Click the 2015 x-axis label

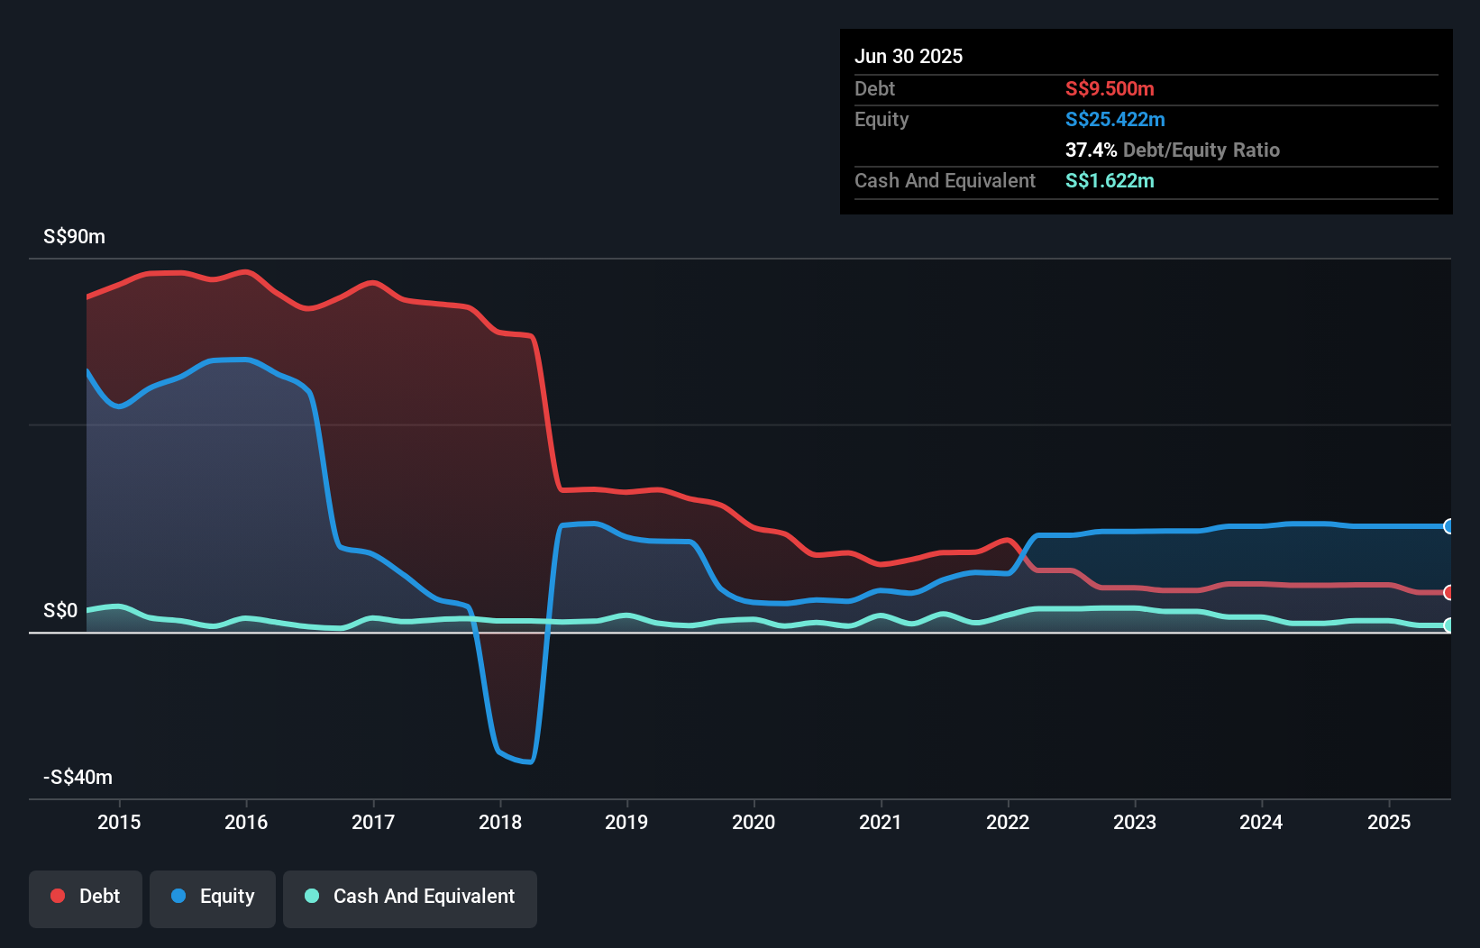tap(119, 822)
